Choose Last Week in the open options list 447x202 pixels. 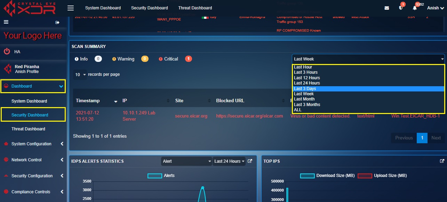point(368,94)
